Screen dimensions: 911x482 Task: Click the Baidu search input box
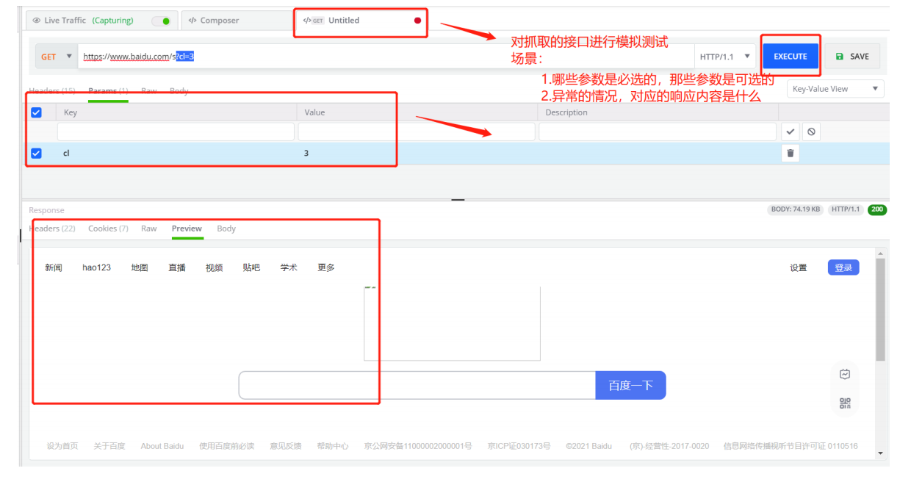pyautogui.click(x=417, y=385)
